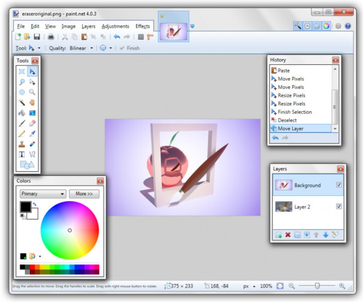This screenshot has height=302, width=363.
Task: Open the Image menu
Action: click(x=68, y=26)
